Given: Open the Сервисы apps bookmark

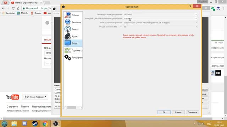Looking at the screenshot, I should tap(8, 13).
